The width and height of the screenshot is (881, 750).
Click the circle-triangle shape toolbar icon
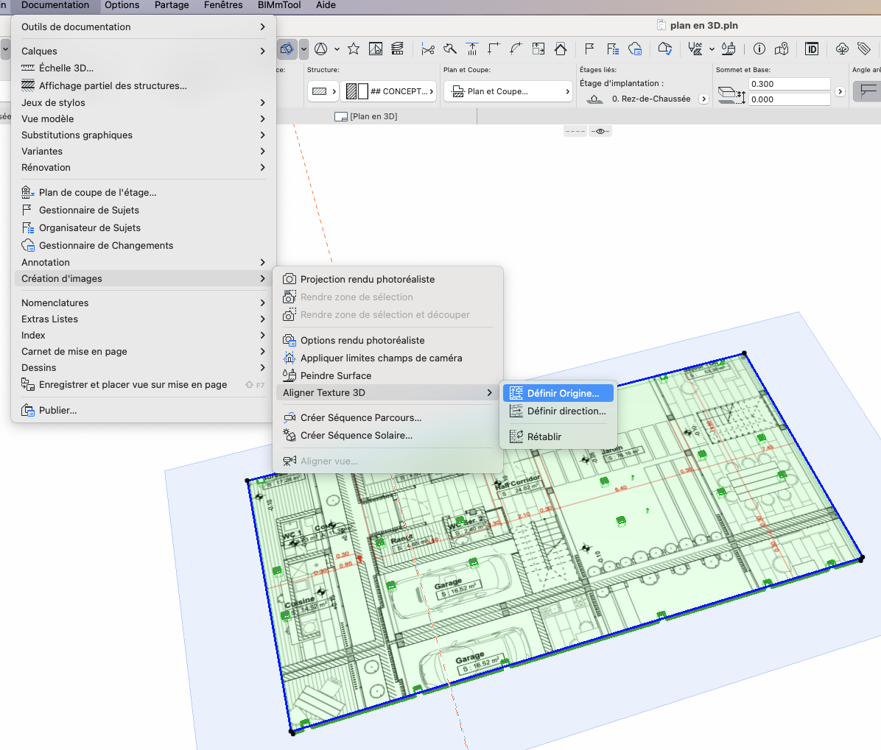coord(321,49)
